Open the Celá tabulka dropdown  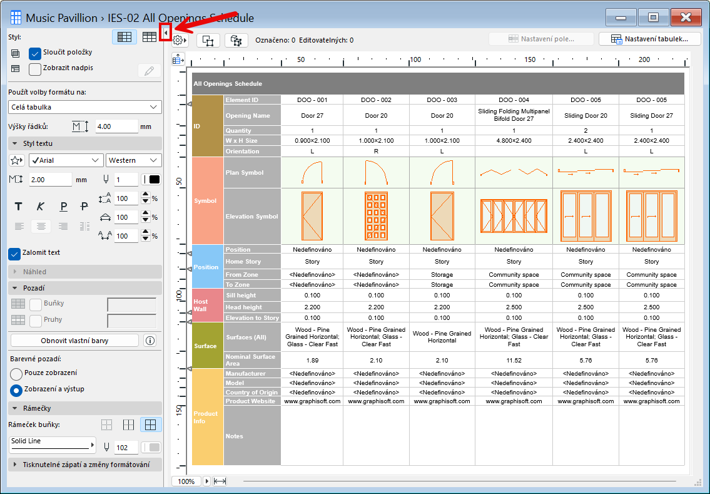click(x=85, y=107)
